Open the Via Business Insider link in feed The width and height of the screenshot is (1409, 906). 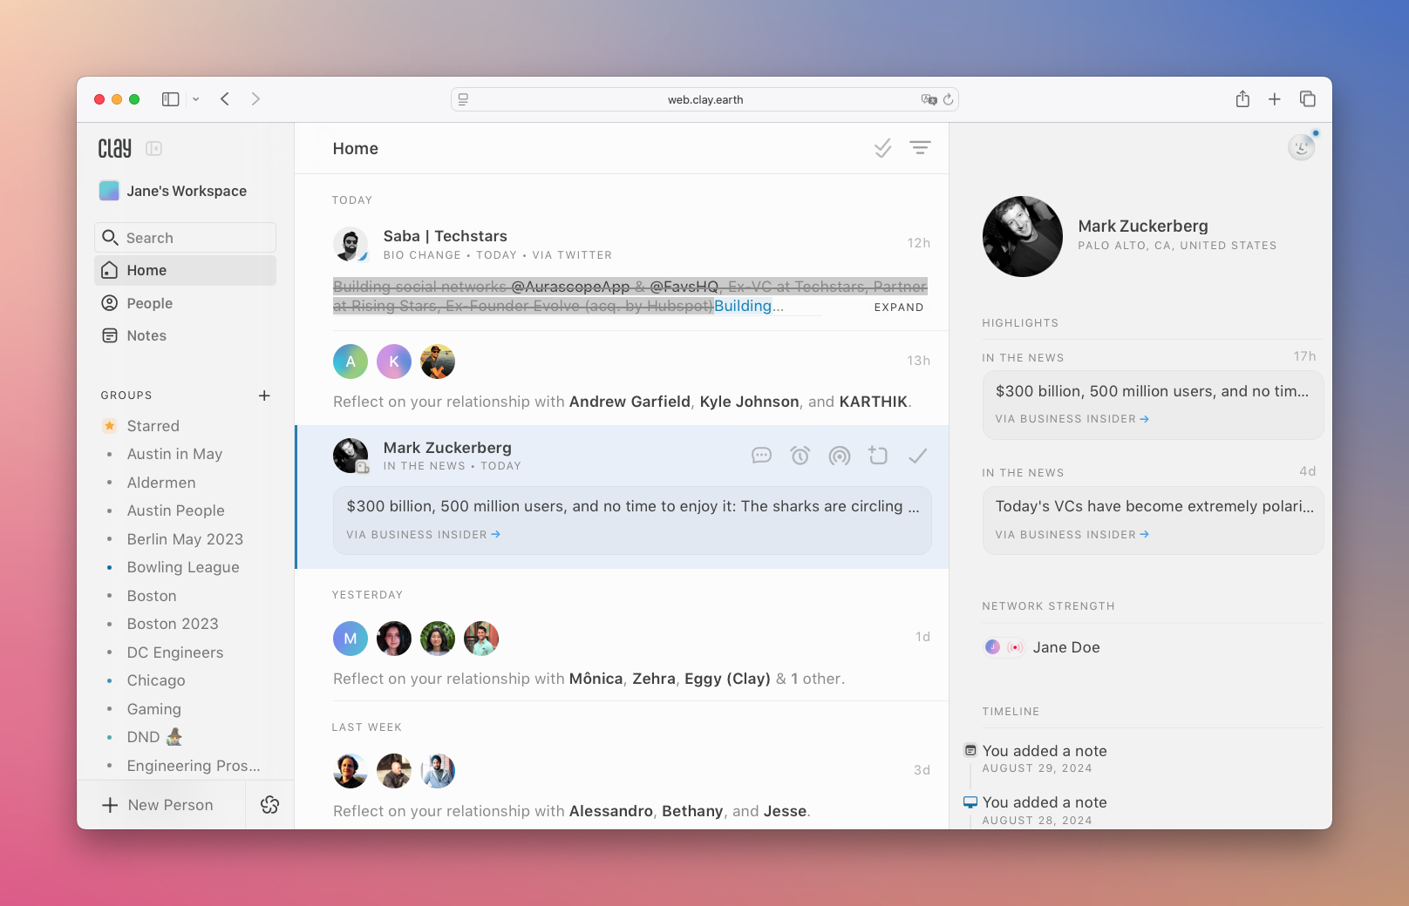point(423,535)
